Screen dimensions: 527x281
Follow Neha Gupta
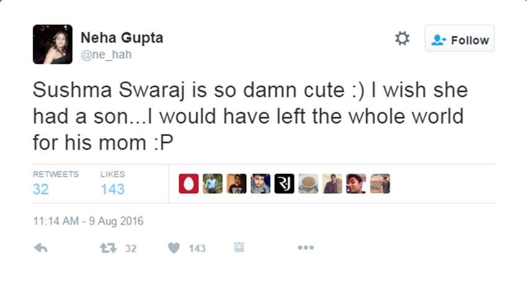(459, 38)
